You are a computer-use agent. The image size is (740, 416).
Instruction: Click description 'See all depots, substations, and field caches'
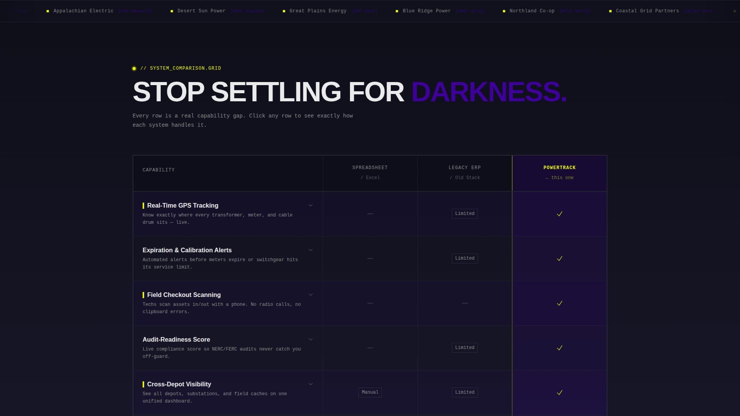tap(215, 398)
